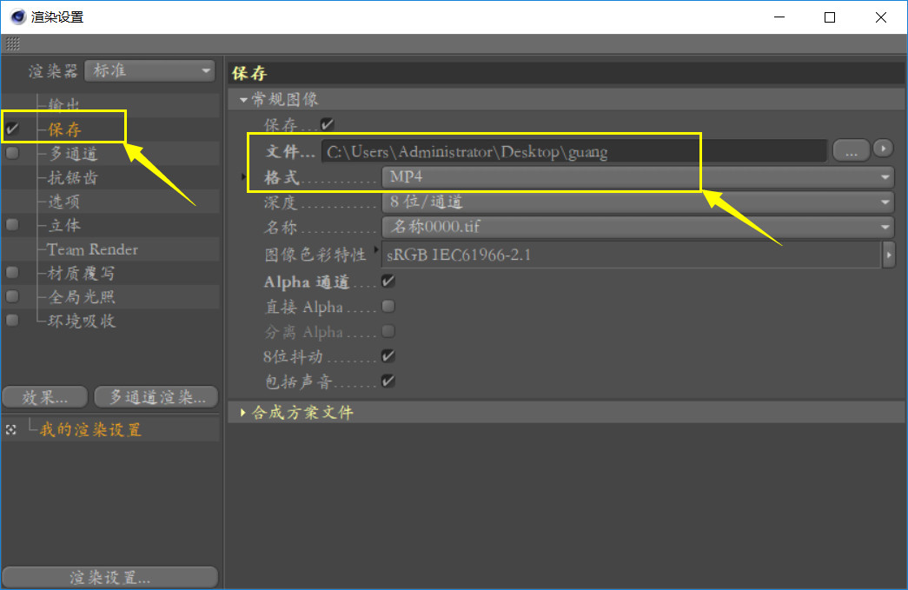Select Team Render in the settings tree
The image size is (908, 590).
click(93, 249)
